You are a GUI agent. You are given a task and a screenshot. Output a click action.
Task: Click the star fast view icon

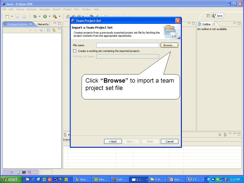pyautogui.click(x=35, y=172)
